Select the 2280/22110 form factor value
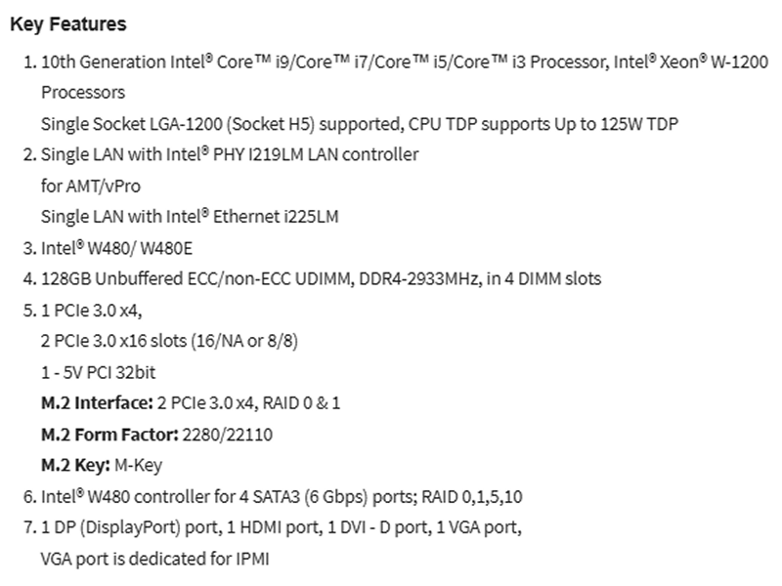The width and height of the screenshot is (782, 586). tap(228, 434)
